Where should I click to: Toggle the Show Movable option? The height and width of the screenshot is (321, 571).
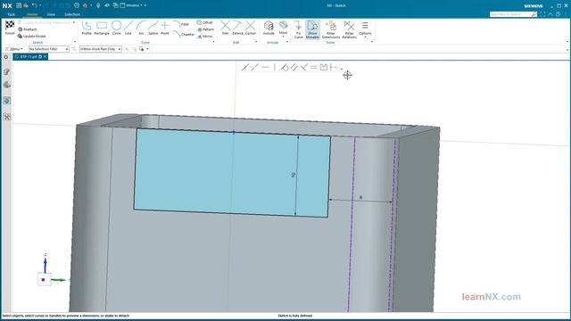pos(312,29)
